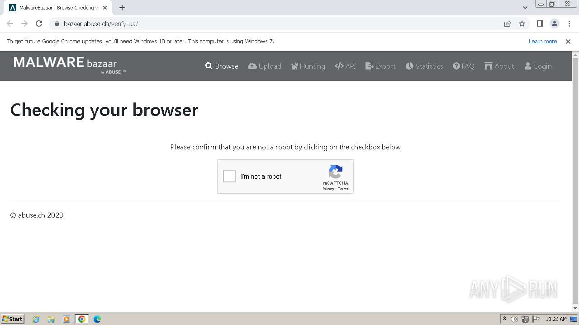Click the browser Back arrow
This screenshot has width=579, height=325.
coord(10,23)
